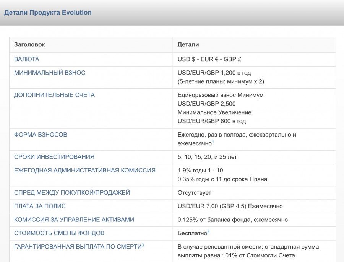The width and height of the screenshot is (344, 262).
Task: Click '5, 10, 15, 20, и 25 лет' cell
Action: (207, 157)
